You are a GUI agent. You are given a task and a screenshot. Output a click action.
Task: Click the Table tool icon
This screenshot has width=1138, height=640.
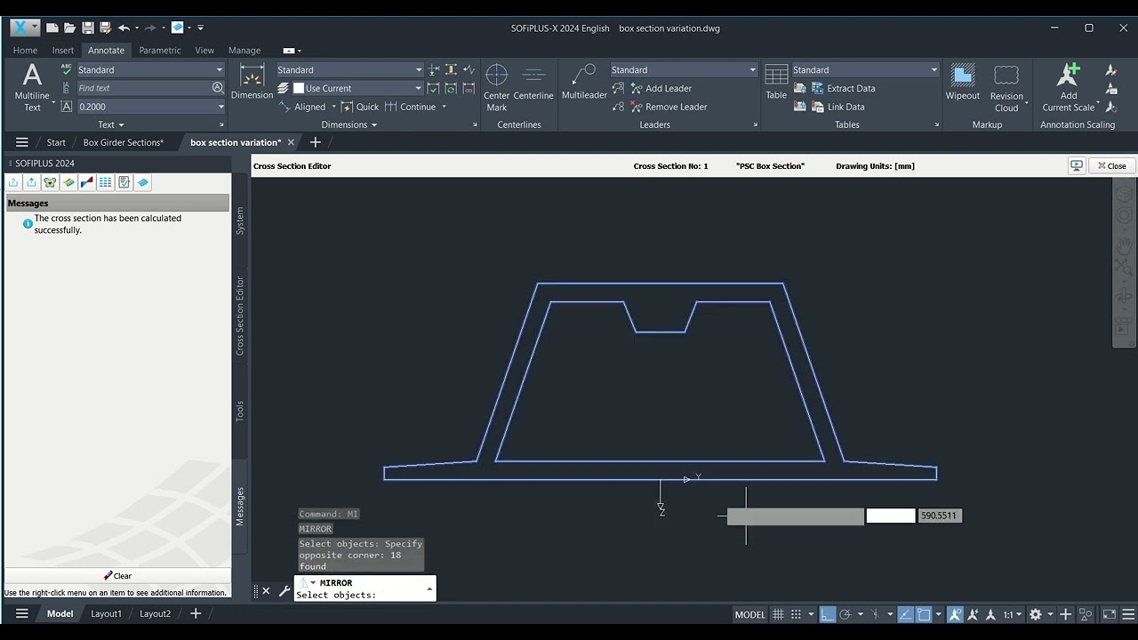coord(776,82)
